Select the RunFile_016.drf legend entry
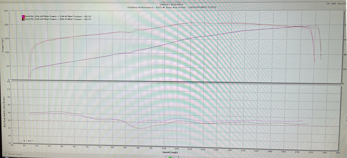 click(57, 17)
